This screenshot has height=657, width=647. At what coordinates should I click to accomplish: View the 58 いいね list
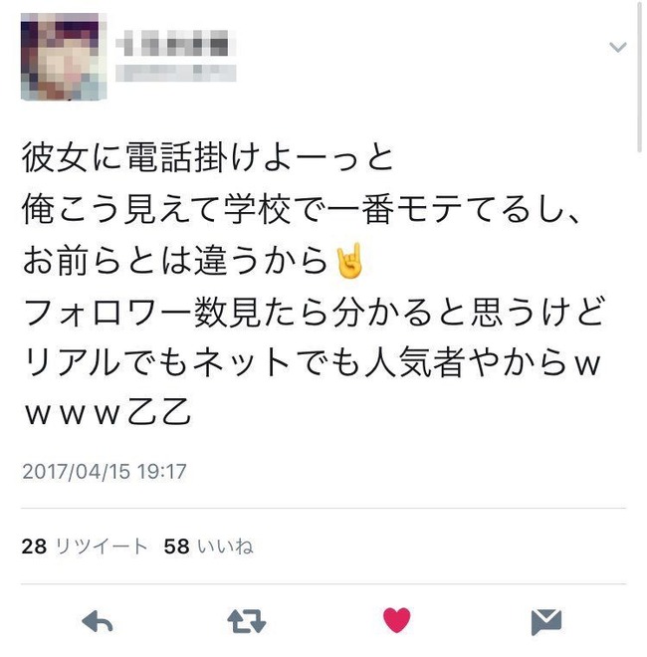(209, 547)
